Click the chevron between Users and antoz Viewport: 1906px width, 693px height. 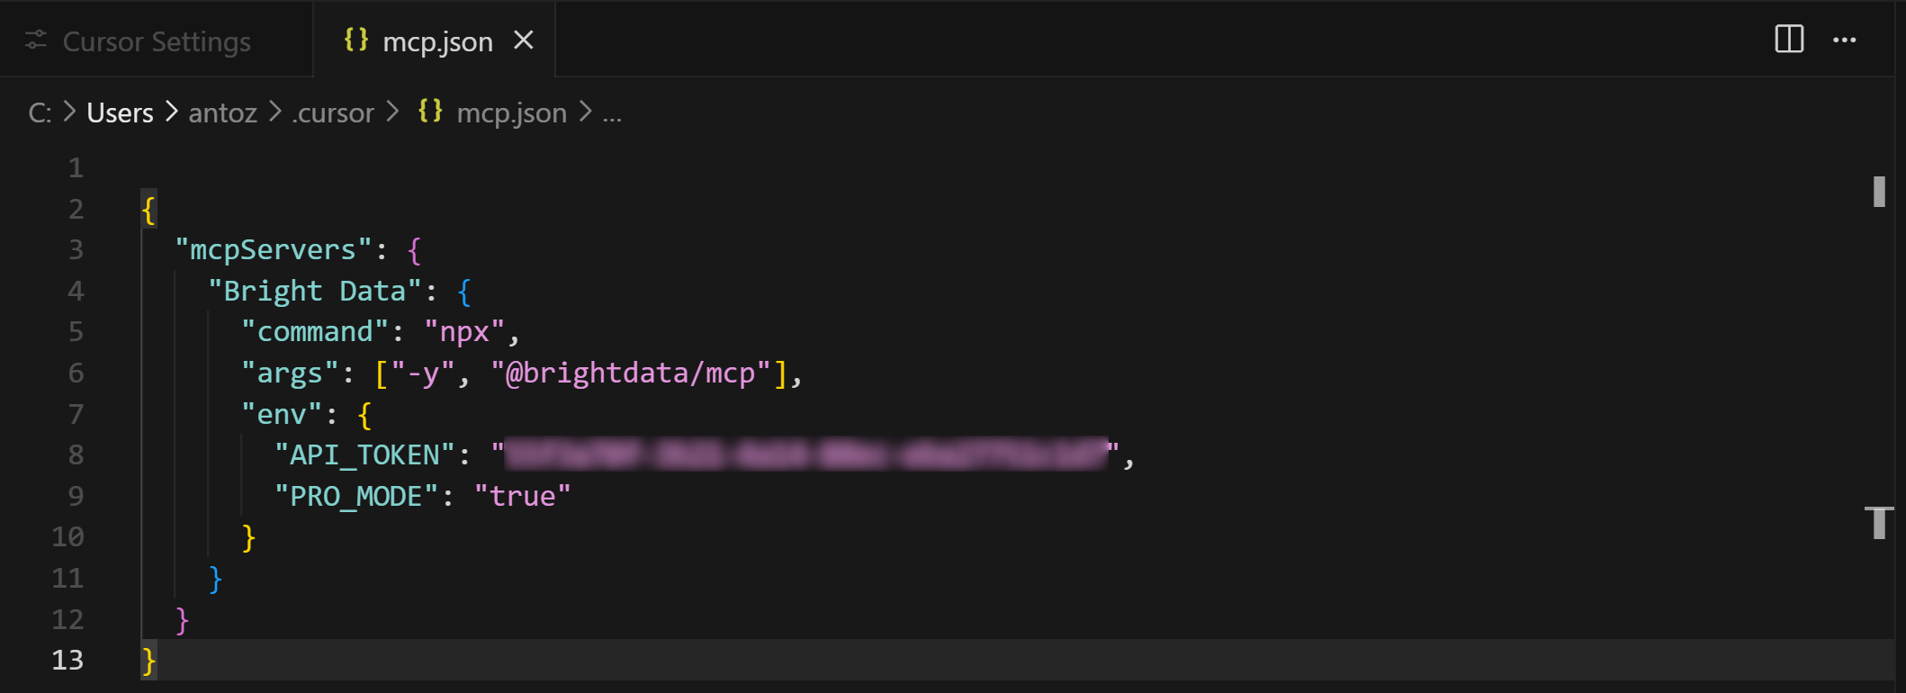coord(171,112)
